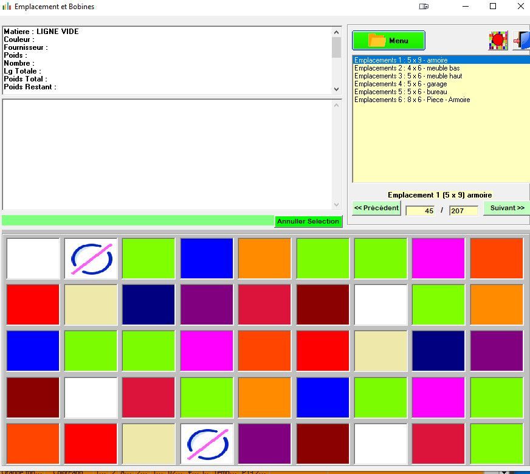
Task: Click the empty-slot symbol in the bottom row
Action: tap(207, 444)
